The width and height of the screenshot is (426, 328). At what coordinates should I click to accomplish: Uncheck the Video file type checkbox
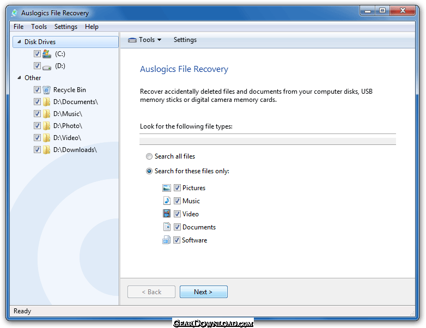[x=177, y=214]
